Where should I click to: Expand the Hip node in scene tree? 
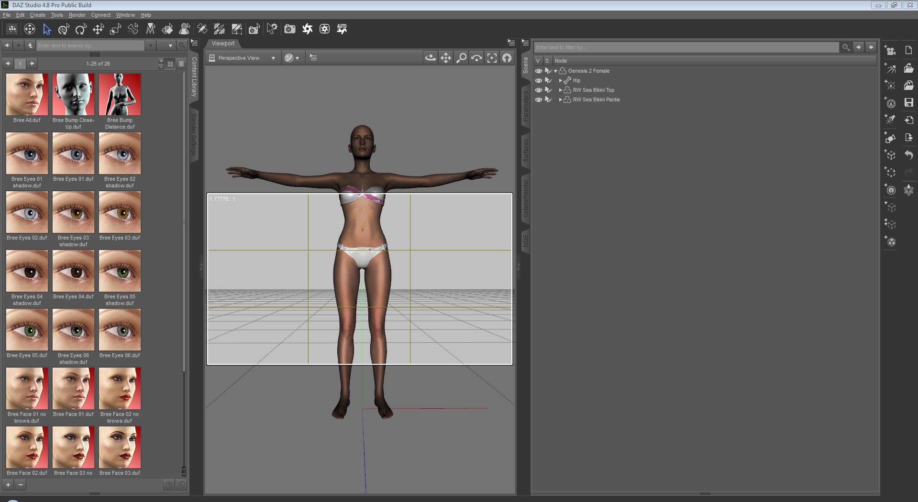click(x=560, y=80)
